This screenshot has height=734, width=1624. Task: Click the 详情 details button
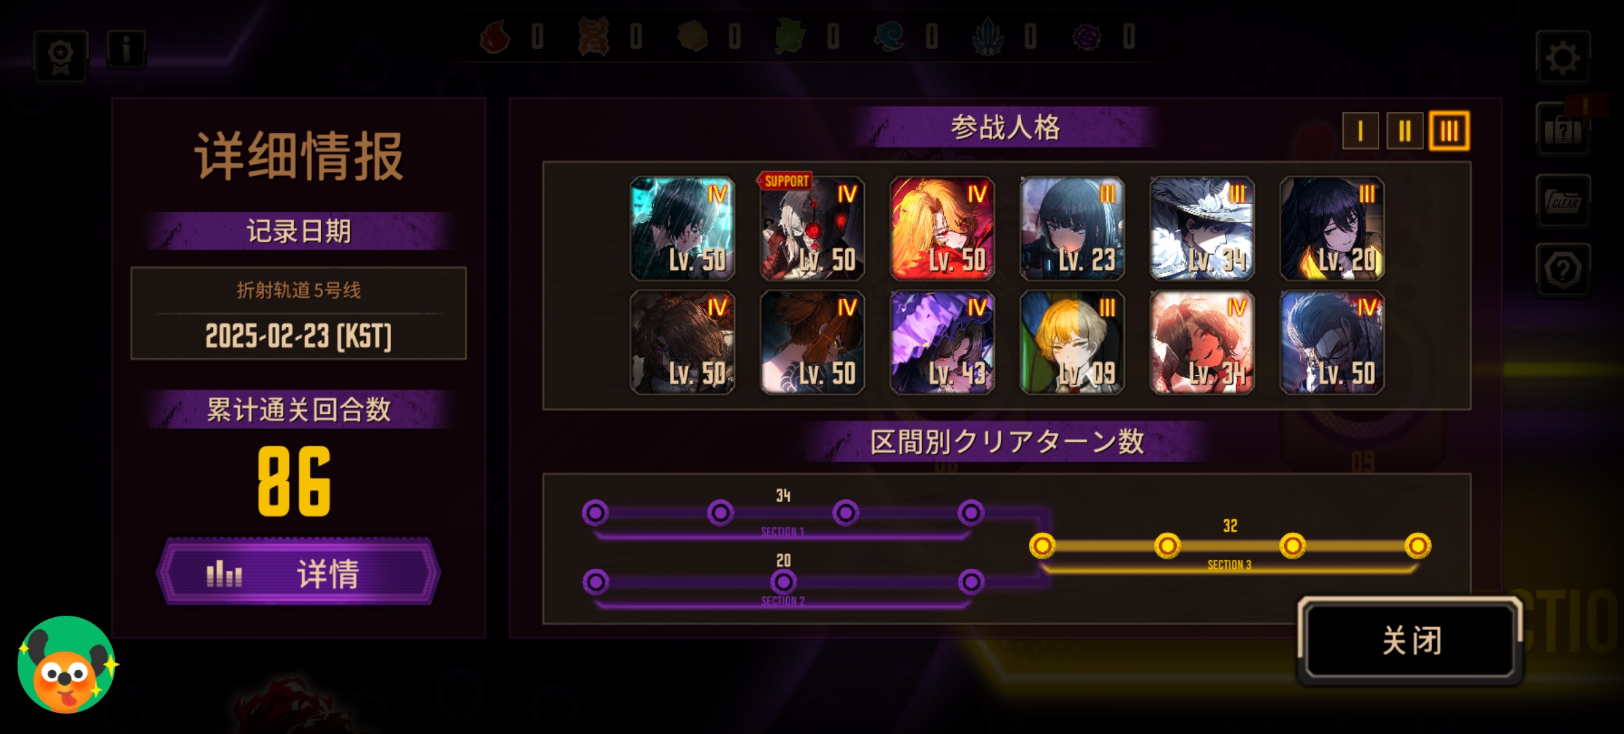pyautogui.click(x=298, y=573)
